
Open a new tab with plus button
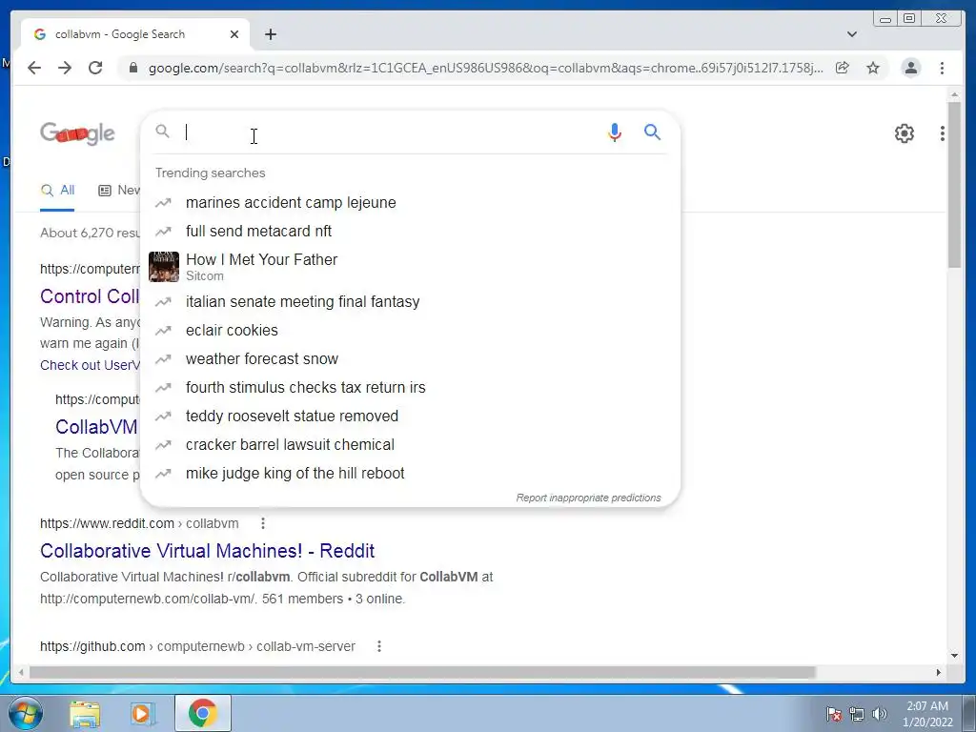coord(270,34)
